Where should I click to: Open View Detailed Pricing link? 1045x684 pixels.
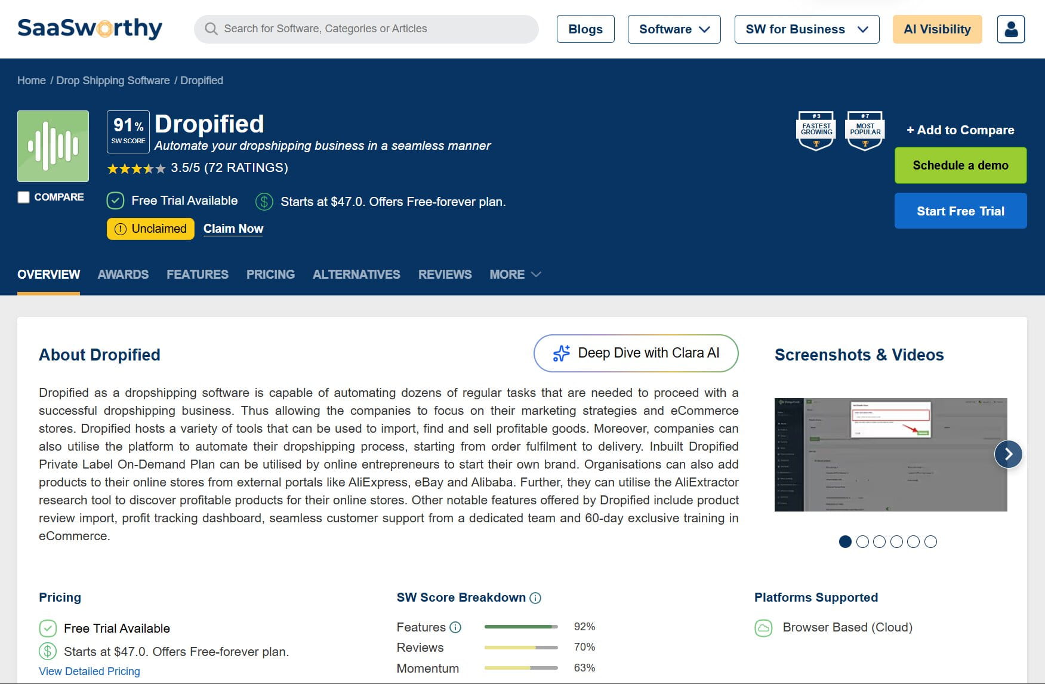point(90,671)
